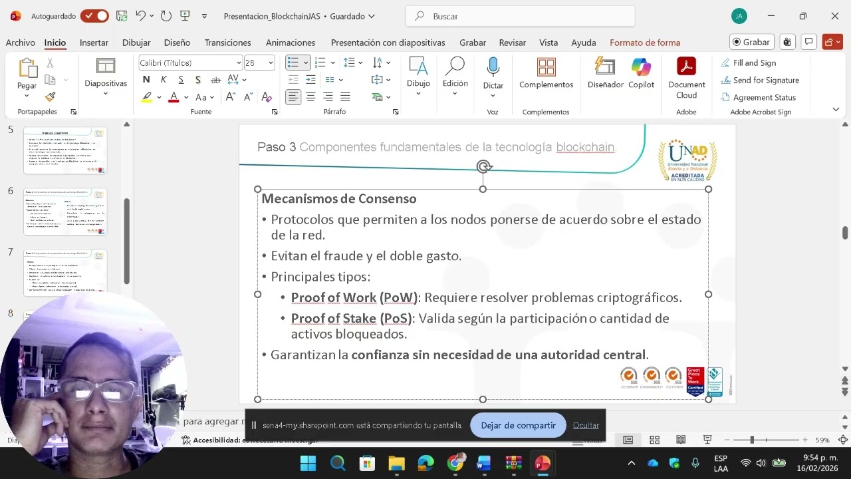Viewport: 851px width, 479px height.
Task: Select slide 6 thumbnail
Action: pos(65,212)
